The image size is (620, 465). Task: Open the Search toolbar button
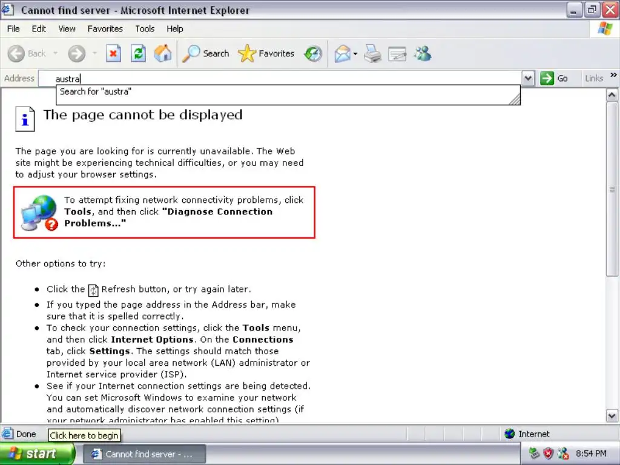tap(206, 53)
